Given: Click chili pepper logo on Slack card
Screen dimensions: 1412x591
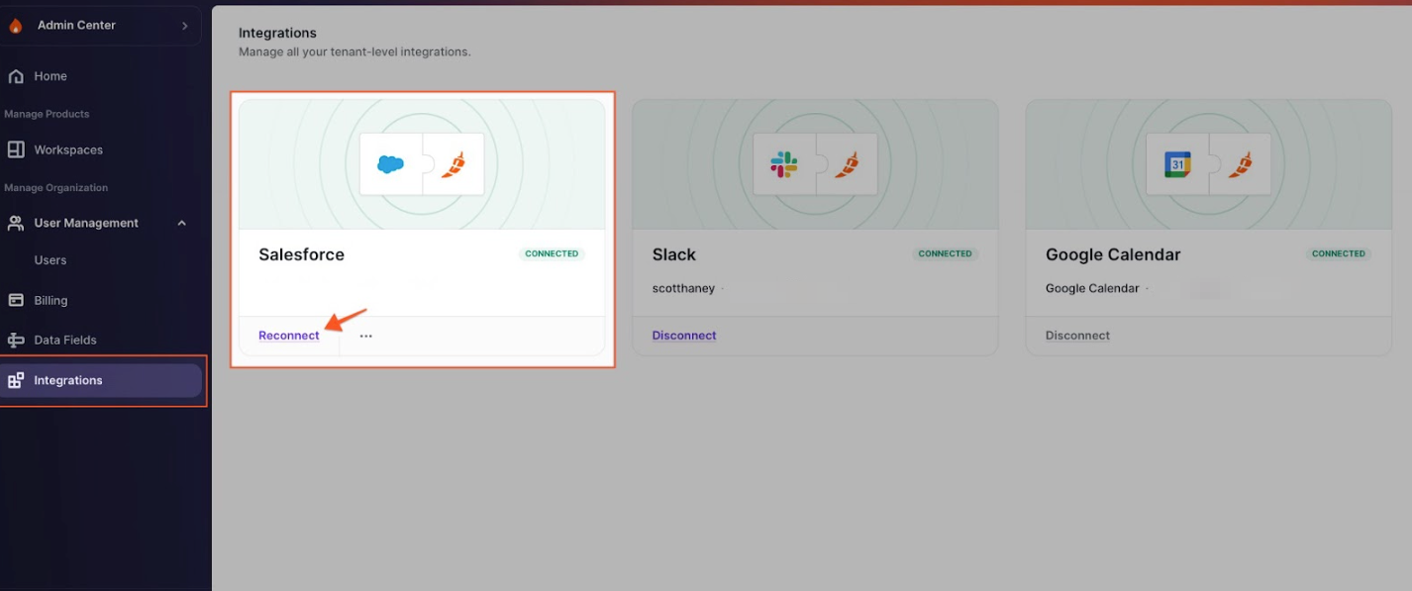Looking at the screenshot, I should click(x=848, y=163).
